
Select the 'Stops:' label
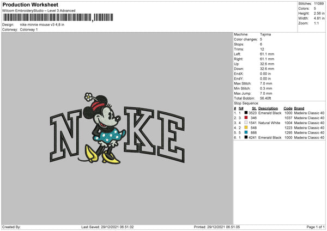pyautogui.click(x=239, y=44)
